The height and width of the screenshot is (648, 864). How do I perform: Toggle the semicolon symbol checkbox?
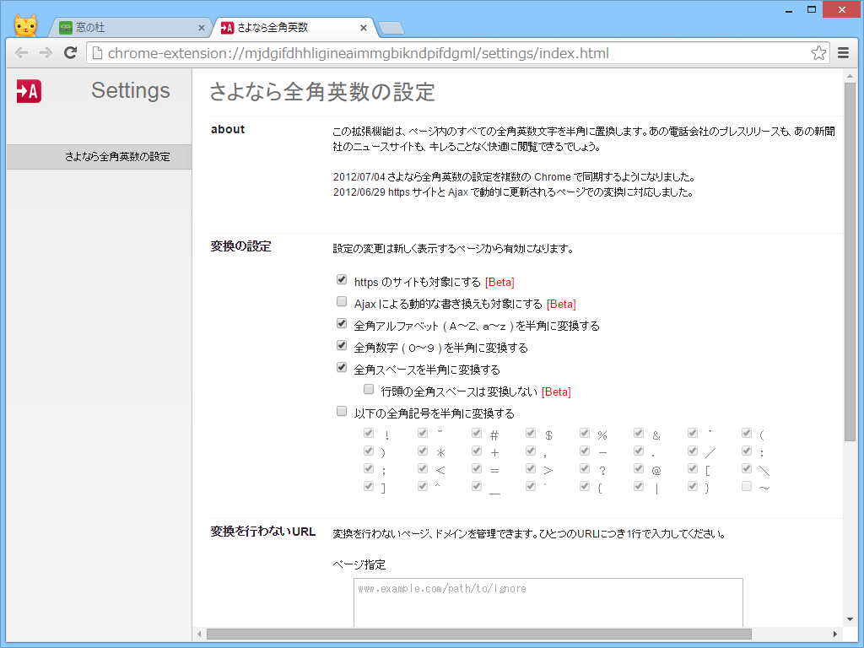pyautogui.click(x=369, y=468)
